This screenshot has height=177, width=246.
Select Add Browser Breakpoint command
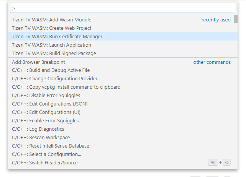pyautogui.click(x=123, y=62)
